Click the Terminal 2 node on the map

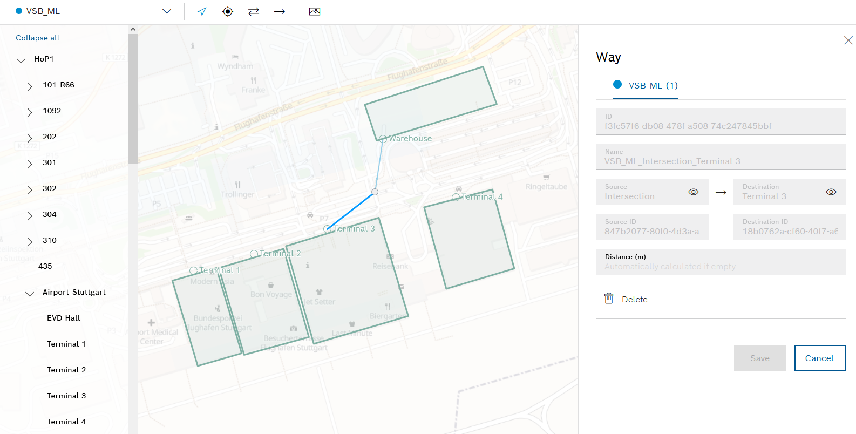254,254
